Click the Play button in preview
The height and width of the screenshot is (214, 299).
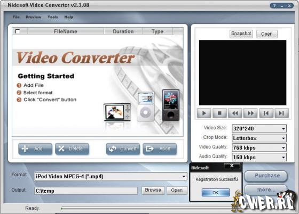[204, 113]
